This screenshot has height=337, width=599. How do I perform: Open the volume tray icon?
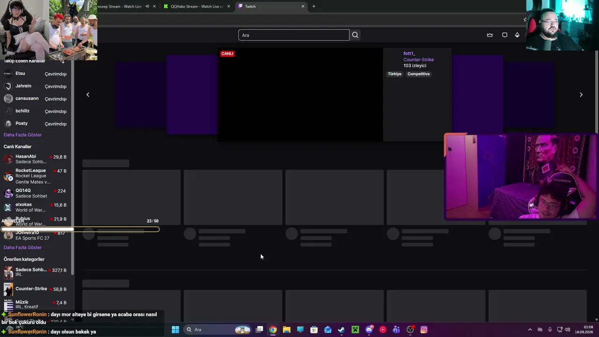(567, 330)
